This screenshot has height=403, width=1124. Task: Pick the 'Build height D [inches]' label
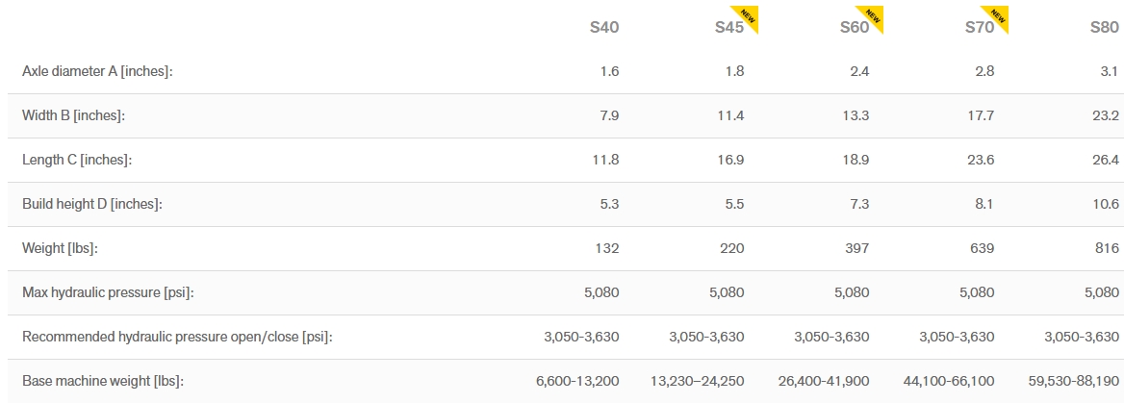(91, 204)
